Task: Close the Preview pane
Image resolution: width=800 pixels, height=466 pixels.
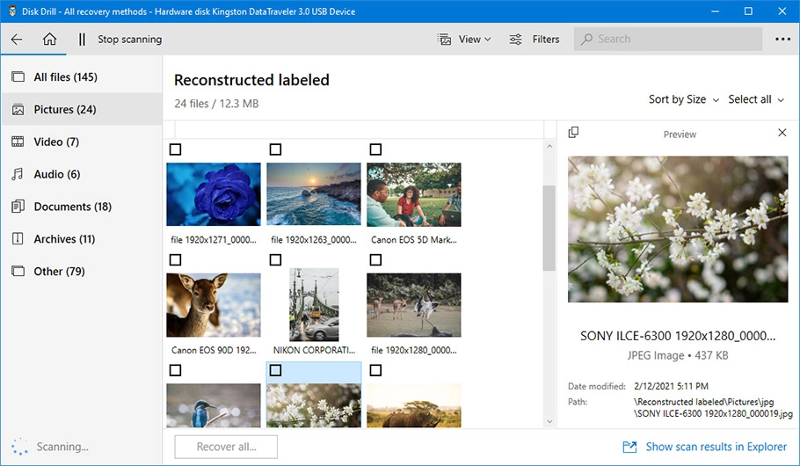Action: point(782,133)
